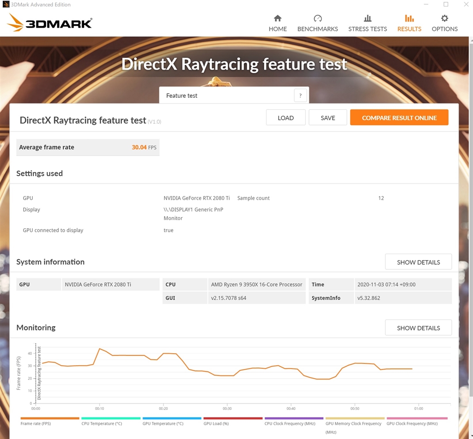Show details for Monitoring
The width and height of the screenshot is (473, 439).
(x=418, y=327)
